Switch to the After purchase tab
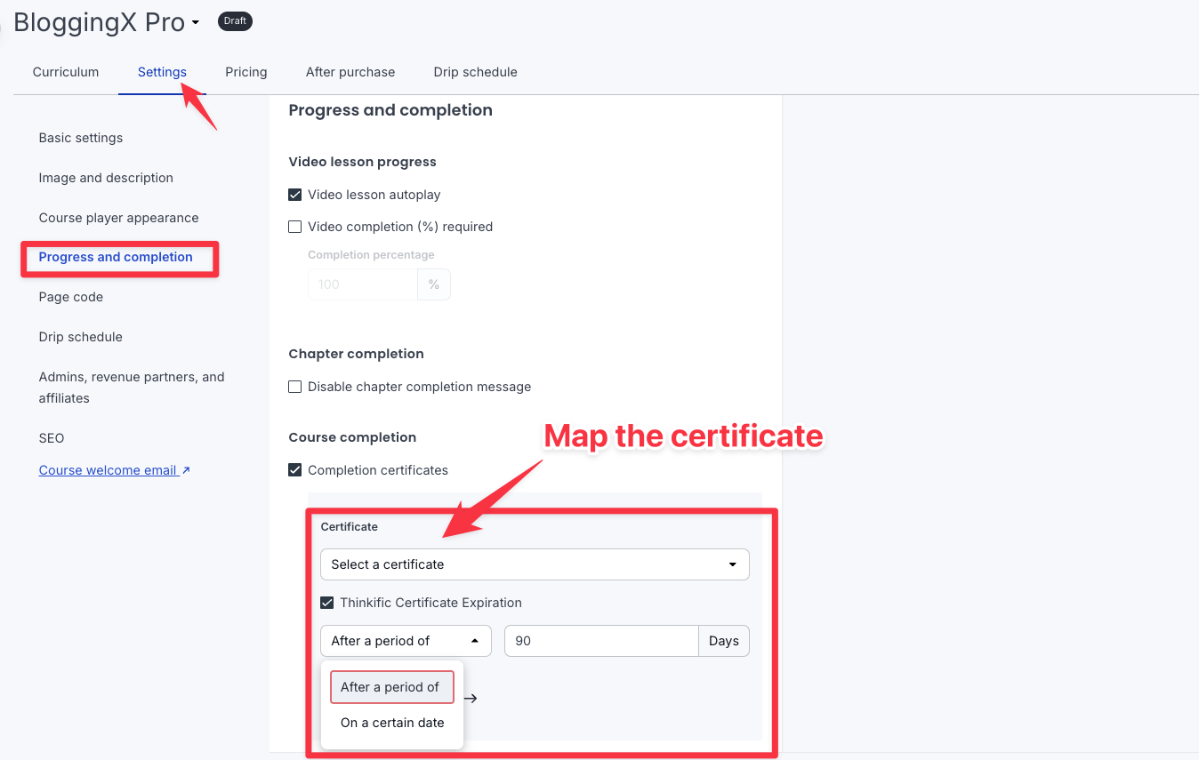Screen dimensions: 1199x760 [350, 72]
